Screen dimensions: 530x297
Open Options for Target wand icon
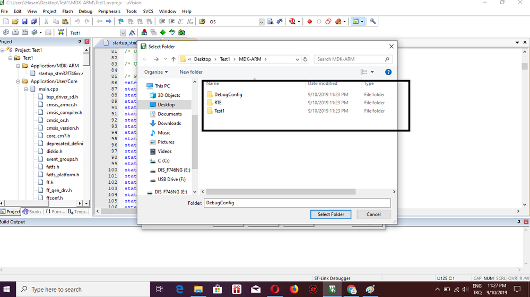[x=132, y=33]
